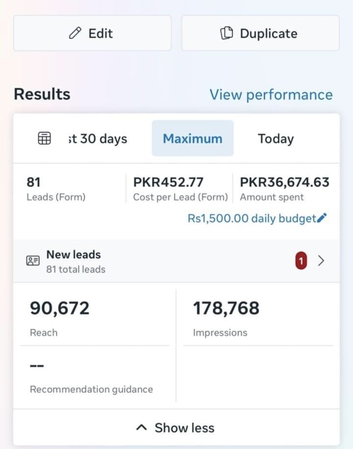Click the Rs1,500.00 daily budget link
353x449 pixels.
(252, 218)
